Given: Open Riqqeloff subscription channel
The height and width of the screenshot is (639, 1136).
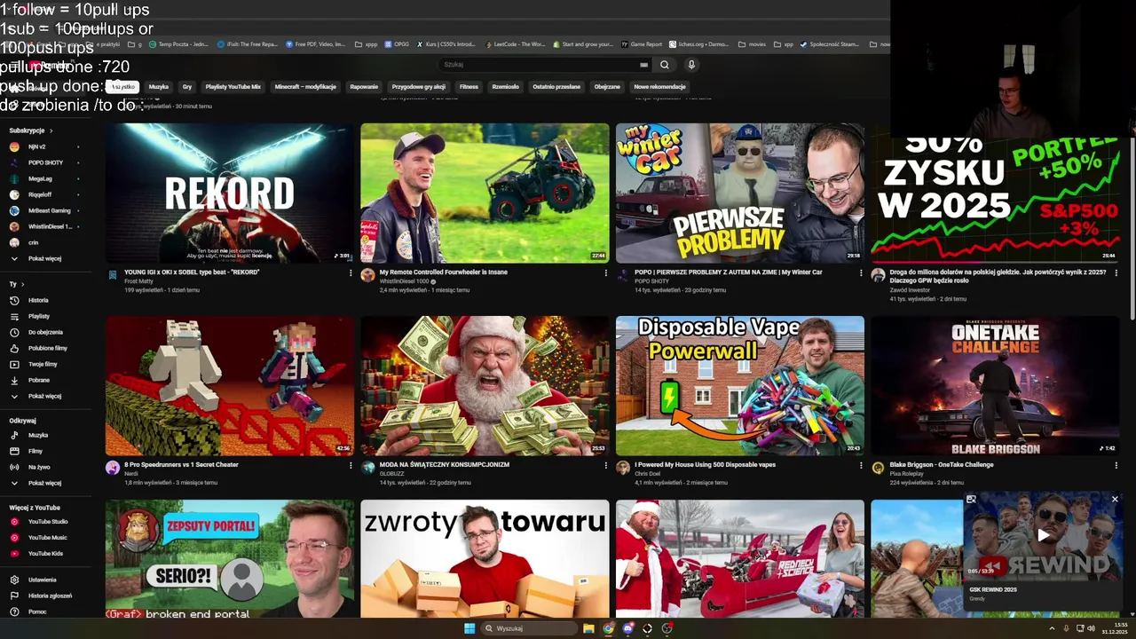Looking at the screenshot, I should coord(40,194).
